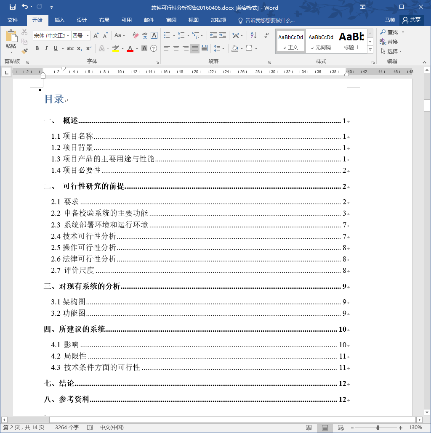
Task: Apply character shading to text
Action: 144,49
